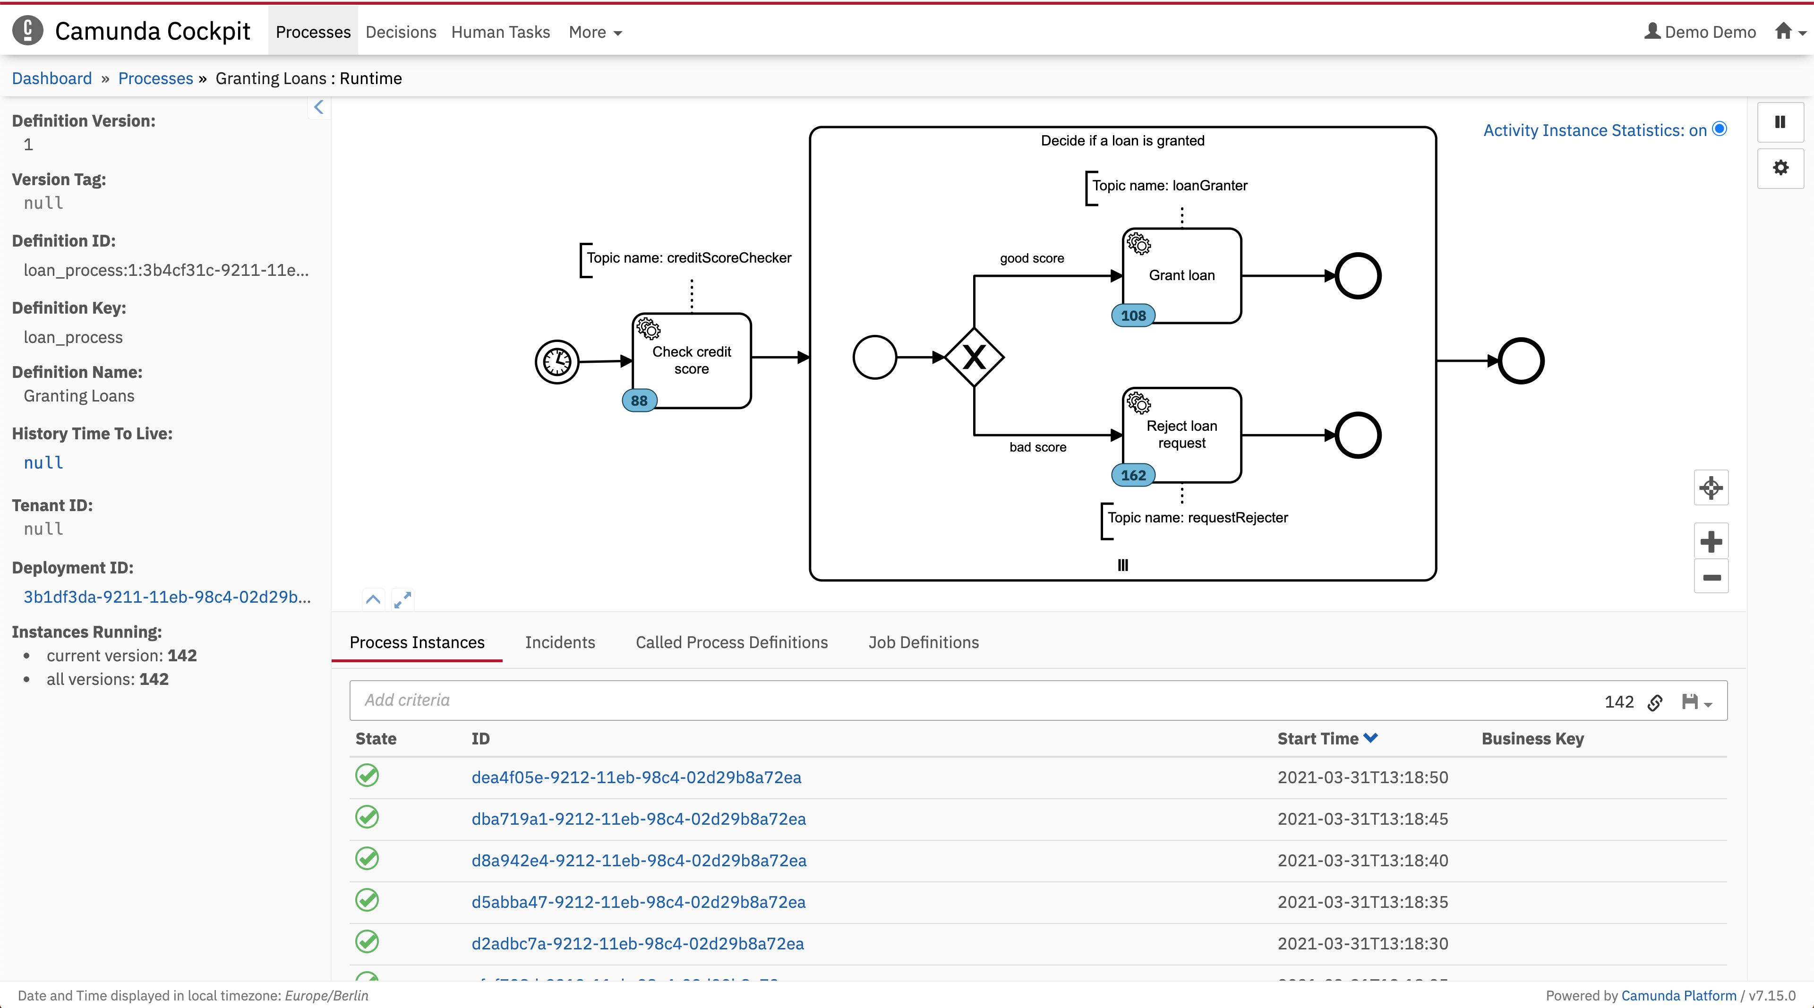Open instance dea4f05e-9212-11eb
Image resolution: width=1814 pixels, height=1008 pixels.
click(636, 777)
